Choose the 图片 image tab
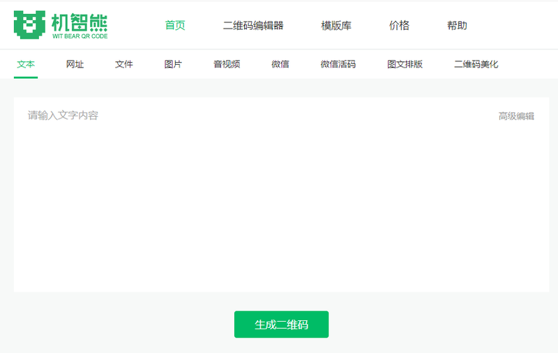 pyautogui.click(x=173, y=64)
